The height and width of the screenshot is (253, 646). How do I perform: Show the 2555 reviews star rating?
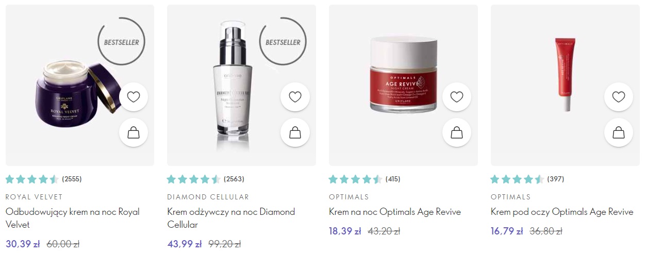point(44,179)
